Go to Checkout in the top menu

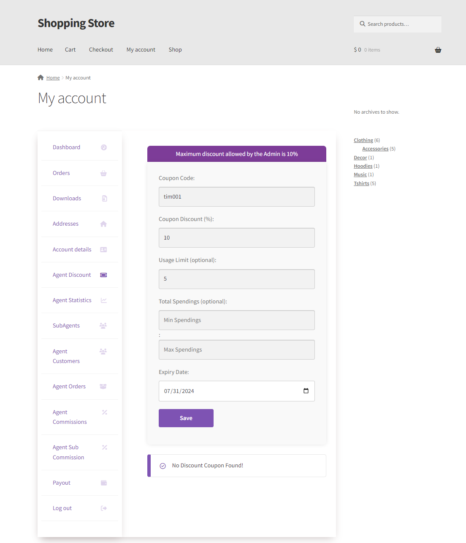101,50
